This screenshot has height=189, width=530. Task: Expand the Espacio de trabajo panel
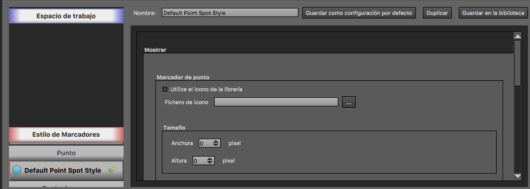pos(66,16)
